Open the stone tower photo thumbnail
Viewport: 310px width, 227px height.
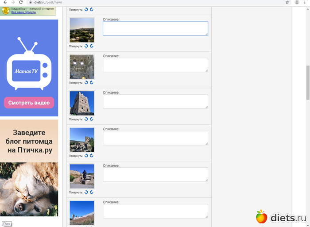[x=82, y=103]
